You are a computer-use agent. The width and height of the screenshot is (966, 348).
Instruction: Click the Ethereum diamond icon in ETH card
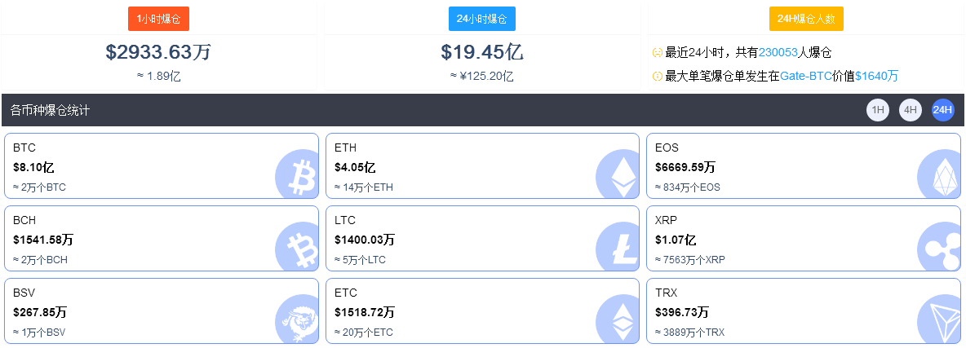click(618, 174)
